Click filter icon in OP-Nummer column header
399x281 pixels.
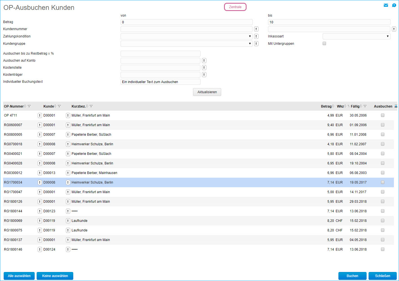(29, 106)
